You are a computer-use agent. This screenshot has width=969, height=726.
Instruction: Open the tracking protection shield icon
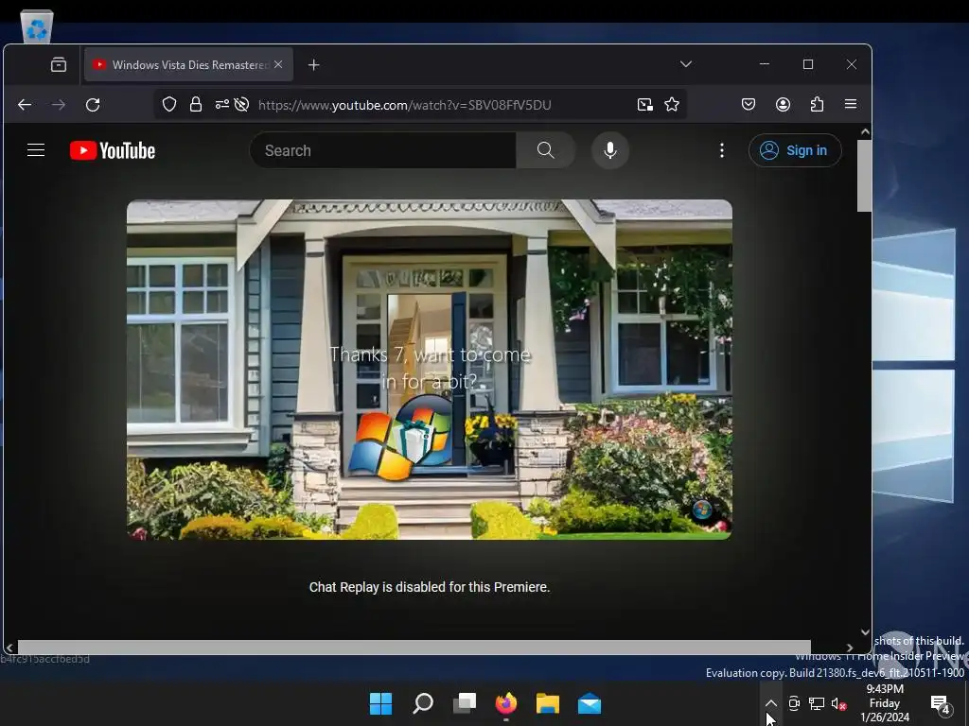[x=169, y=104]
